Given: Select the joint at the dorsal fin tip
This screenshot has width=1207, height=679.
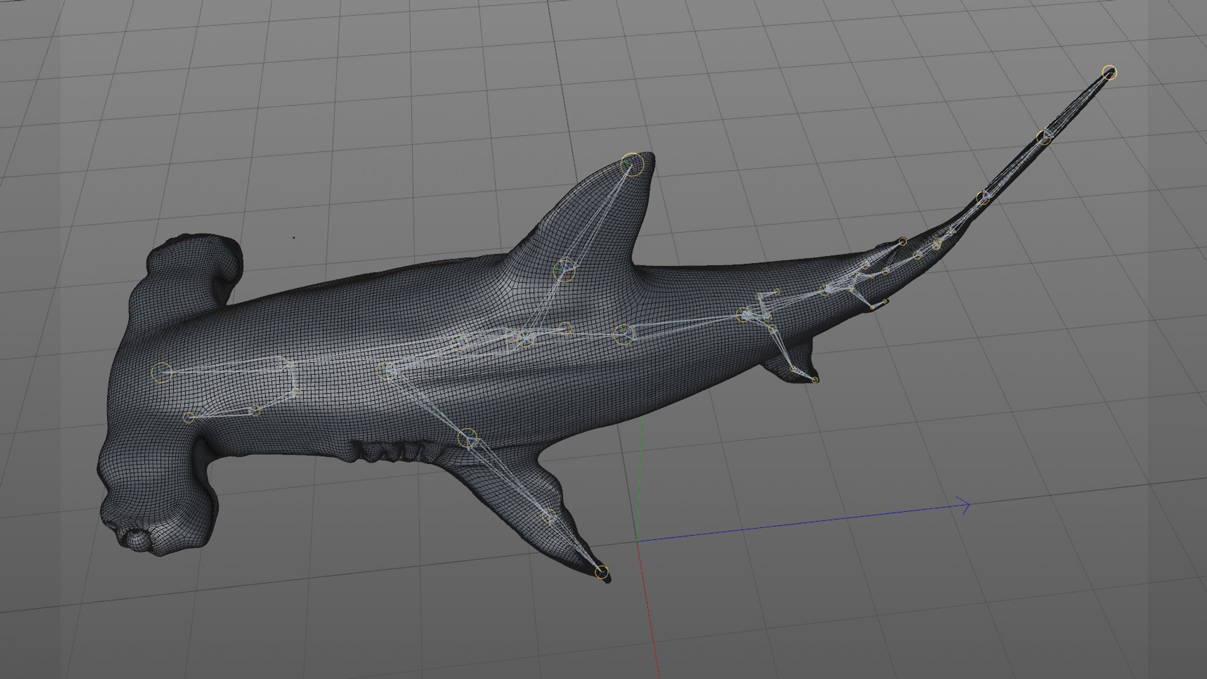Looking at the screenshot, I should (x=632, y=164).
